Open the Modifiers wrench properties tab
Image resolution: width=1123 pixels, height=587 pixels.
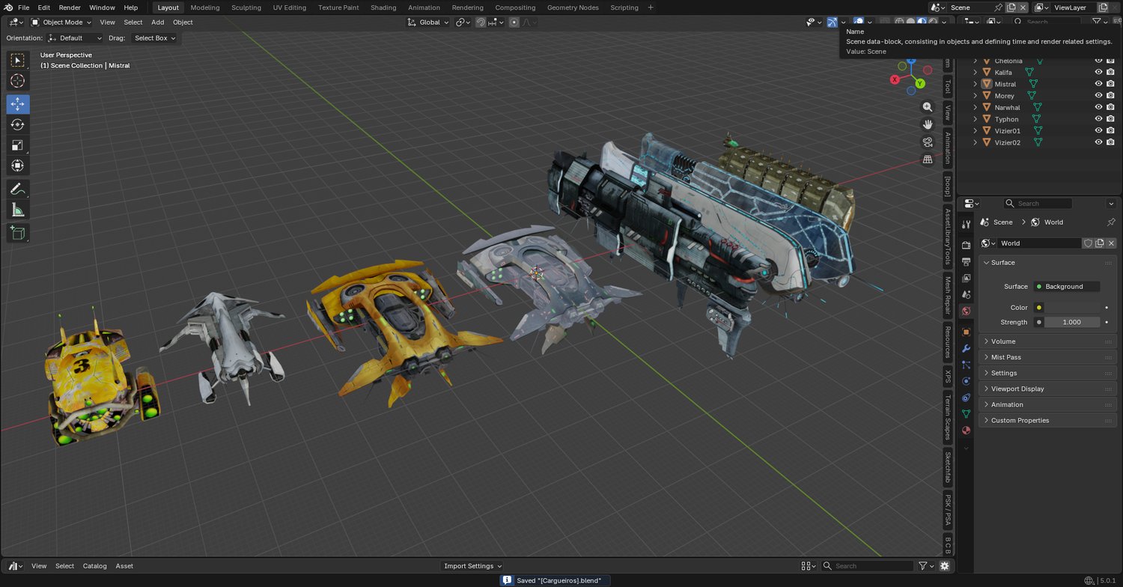(966, 349)
